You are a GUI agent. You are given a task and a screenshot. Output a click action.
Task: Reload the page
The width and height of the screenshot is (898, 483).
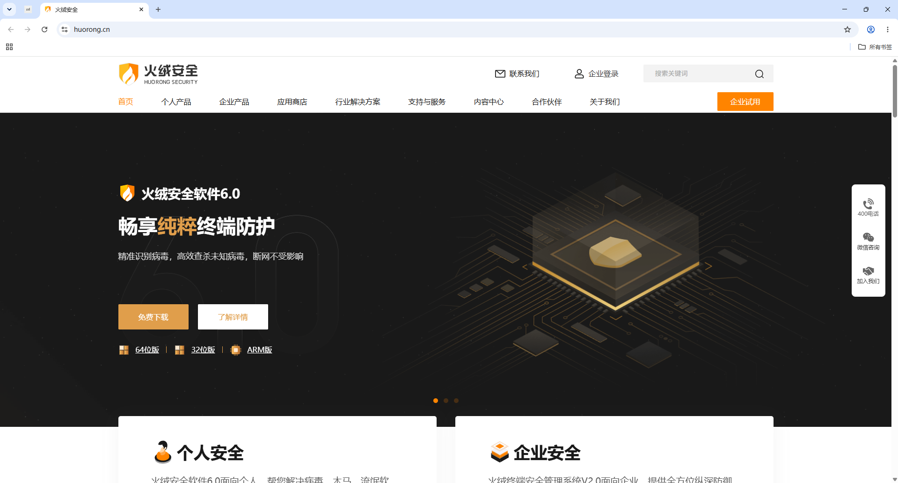click(x=44, y=29)
